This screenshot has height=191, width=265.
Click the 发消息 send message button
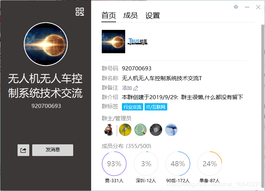coord(53,150)
